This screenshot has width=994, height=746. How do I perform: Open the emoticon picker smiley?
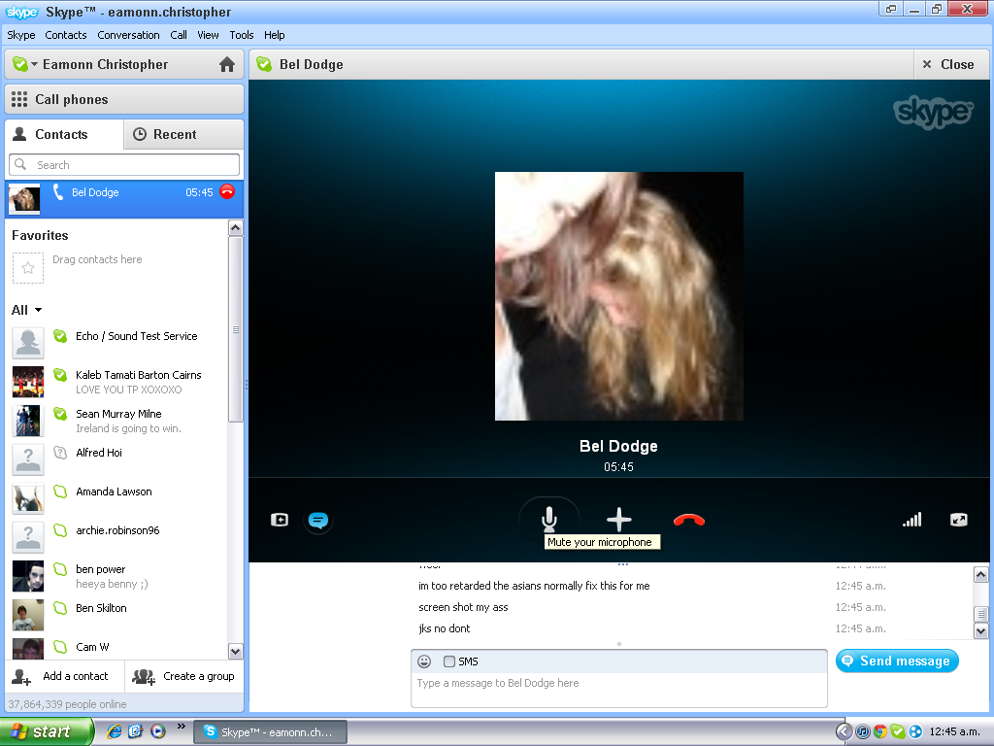click(424, 661)
